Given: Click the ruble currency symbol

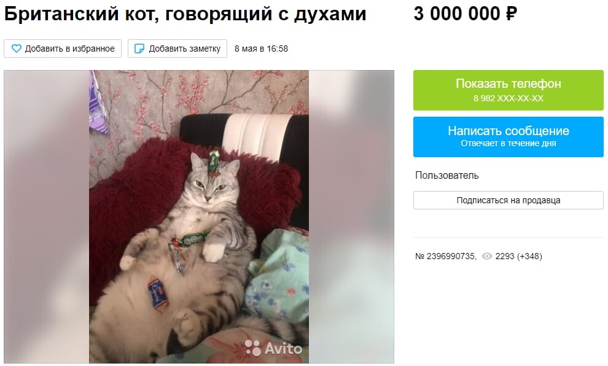Looking at the screenshot, I should [x=511, y=14].
